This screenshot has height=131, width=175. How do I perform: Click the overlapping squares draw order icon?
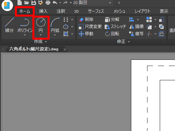pyautogui.click(x=161, y=27)
